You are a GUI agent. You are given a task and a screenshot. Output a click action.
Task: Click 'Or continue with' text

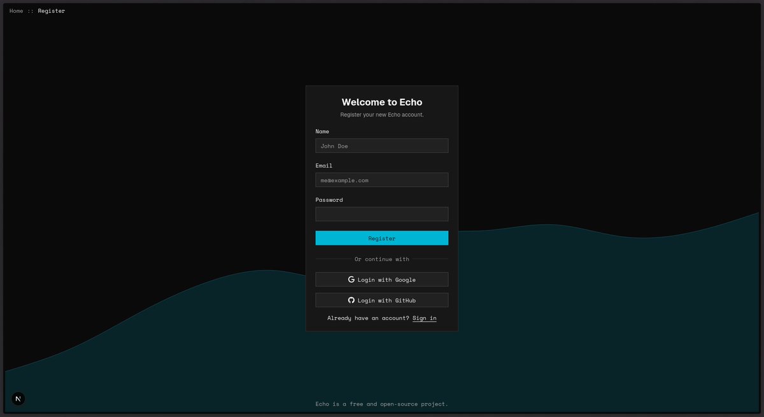(x=382, y=259)
